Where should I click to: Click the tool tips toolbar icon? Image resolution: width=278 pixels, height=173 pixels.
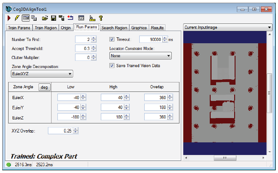[x=92, y=18]
